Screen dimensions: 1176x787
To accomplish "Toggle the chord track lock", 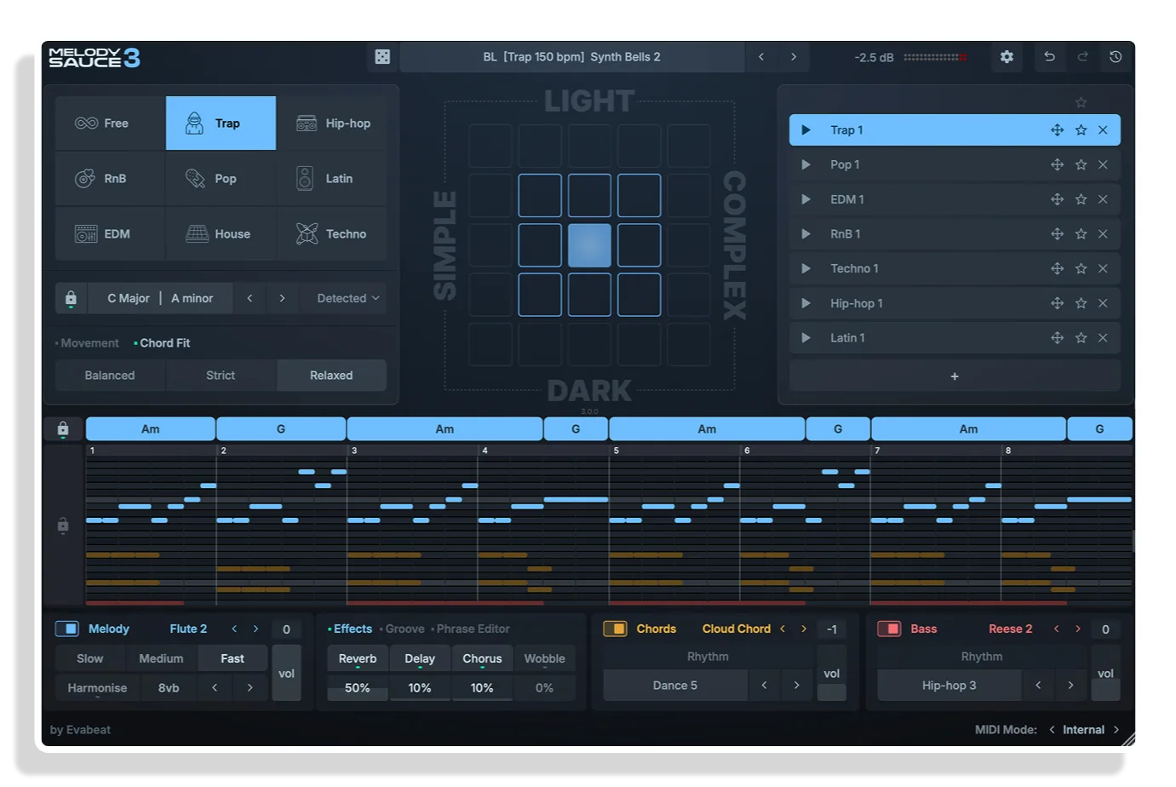I will [x=63, y=429].
